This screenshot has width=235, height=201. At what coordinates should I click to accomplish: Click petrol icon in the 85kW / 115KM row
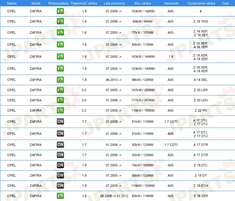[60, 45]
